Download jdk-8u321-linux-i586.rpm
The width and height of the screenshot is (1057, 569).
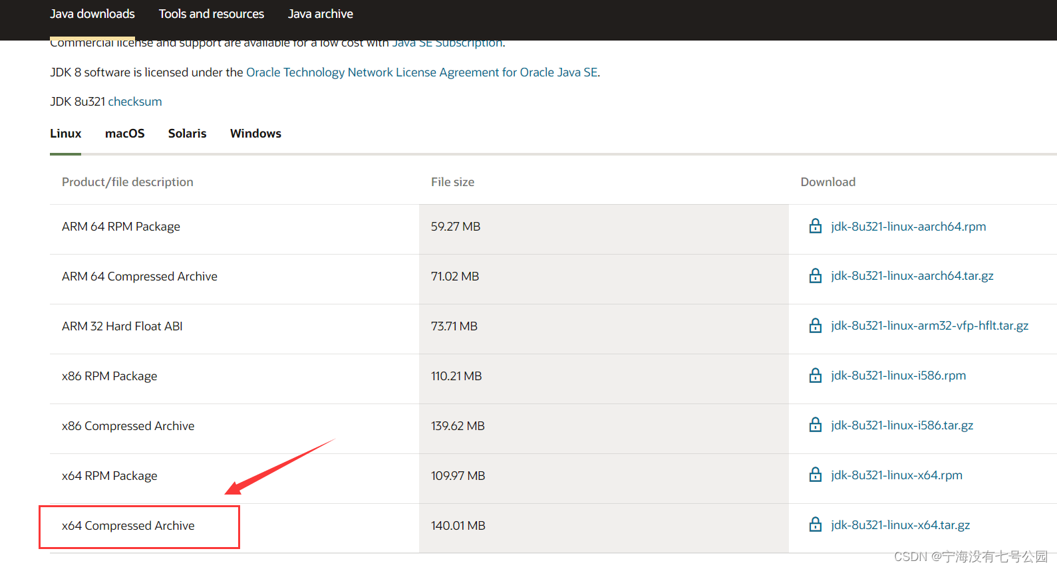(899, 376)
